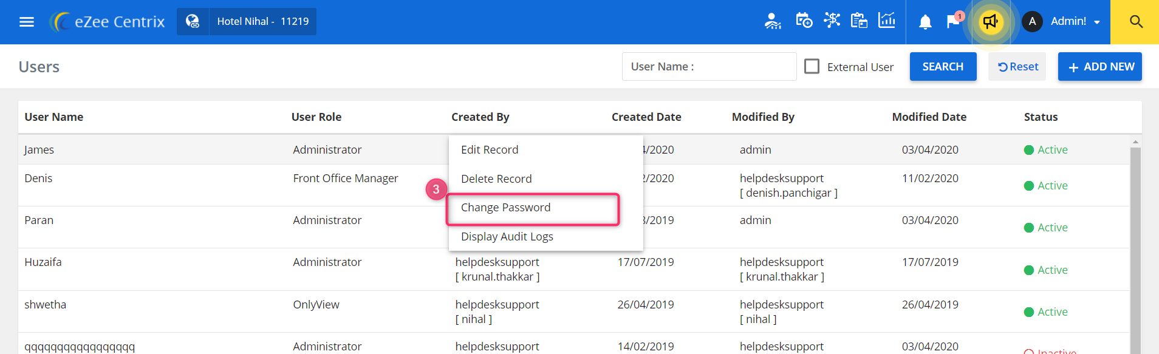
Task: Click Active status in Denis row
Action: [1046, 185]
